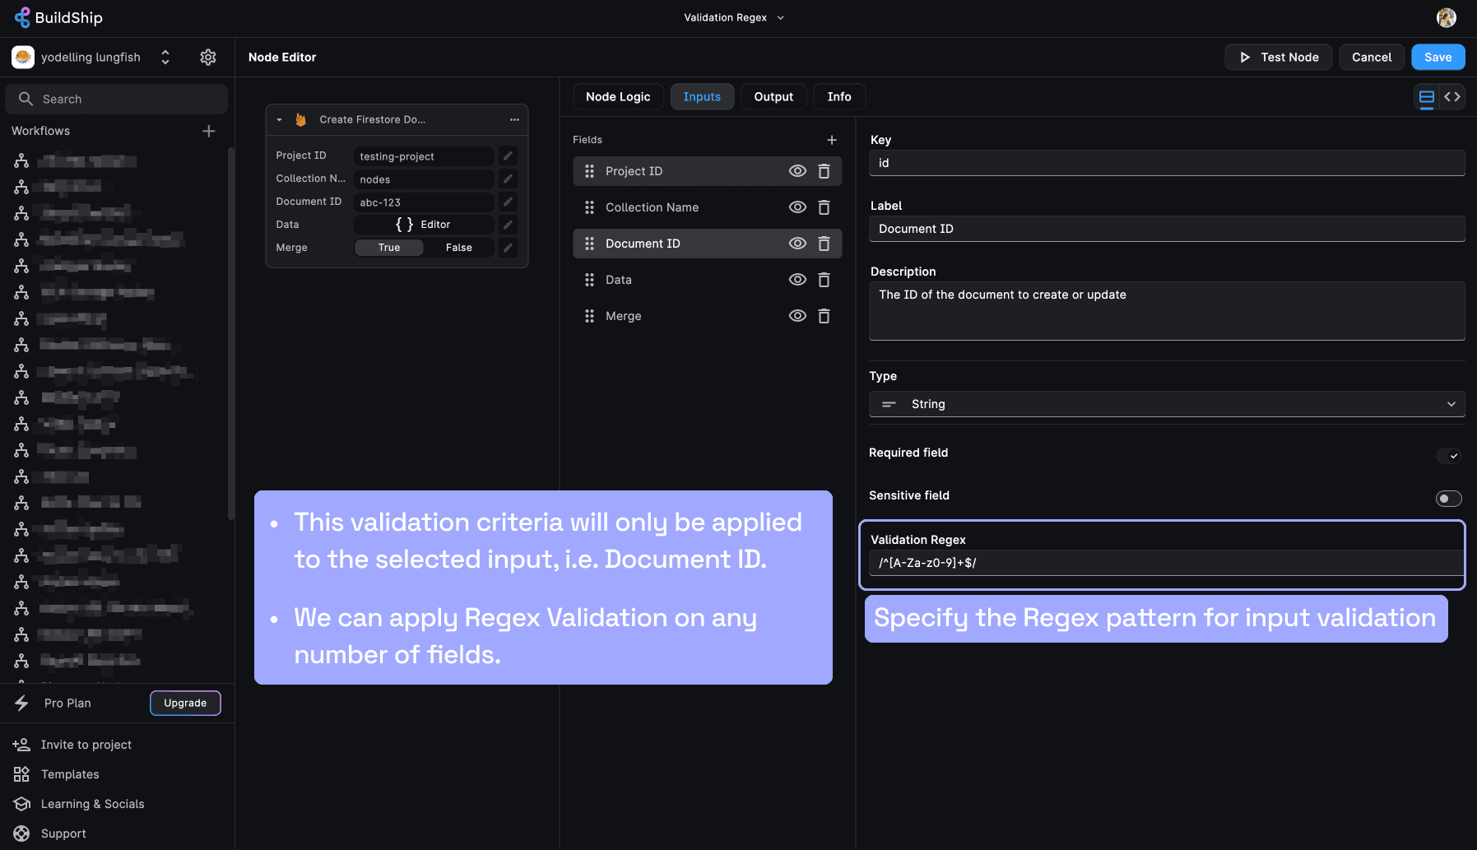Expand the Validation Regex title dropdown
1477x850 pixels.
coord(780,17)
